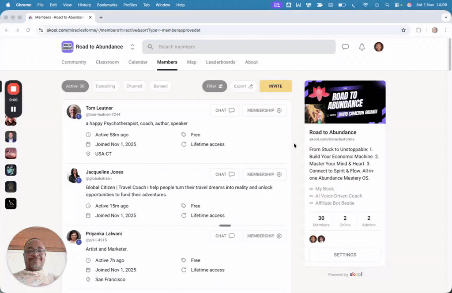Open the Affiliate Bot Bestie link
The height and width of the screenshot is (293, 452).
point(335,203)
